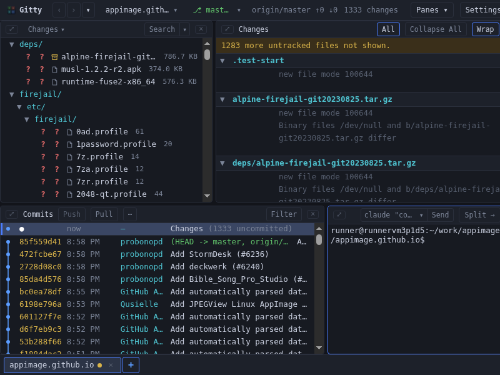This screenshot has width=500, height=375.
Task: Select 0ad.profile file
Action: click(102, 132)
